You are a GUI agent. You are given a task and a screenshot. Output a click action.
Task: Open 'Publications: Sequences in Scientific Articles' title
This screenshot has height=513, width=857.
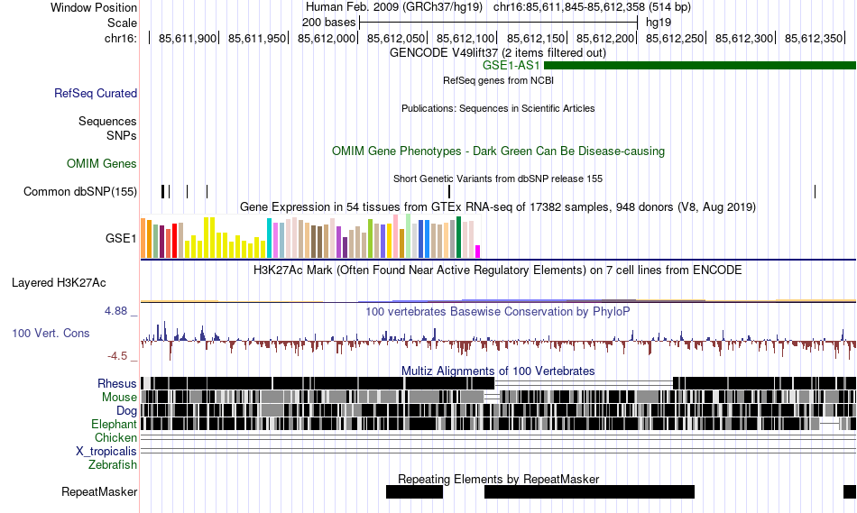[498, 108]
